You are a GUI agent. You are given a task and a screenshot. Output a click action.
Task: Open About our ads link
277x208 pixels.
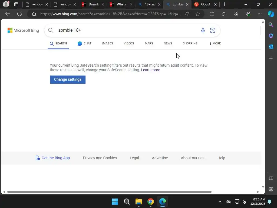coord(193,158)
